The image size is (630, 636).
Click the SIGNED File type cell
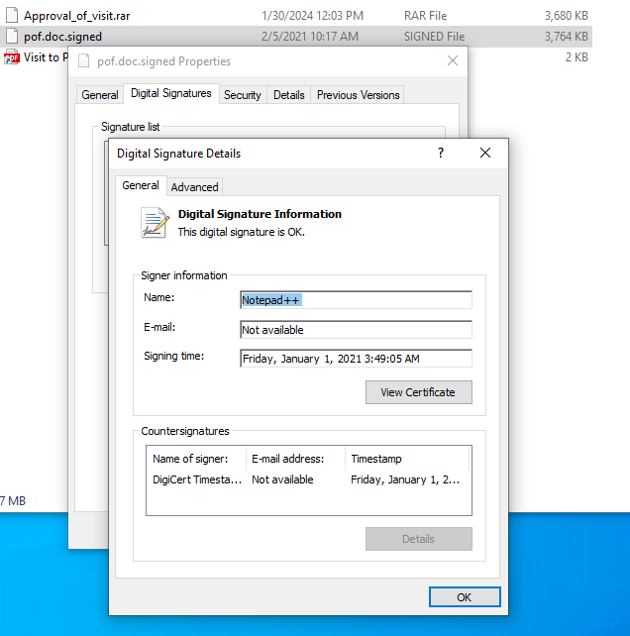coord(434,37)
